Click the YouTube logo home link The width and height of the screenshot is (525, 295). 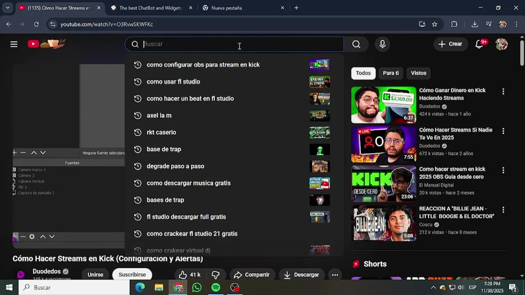click(46, 43)
